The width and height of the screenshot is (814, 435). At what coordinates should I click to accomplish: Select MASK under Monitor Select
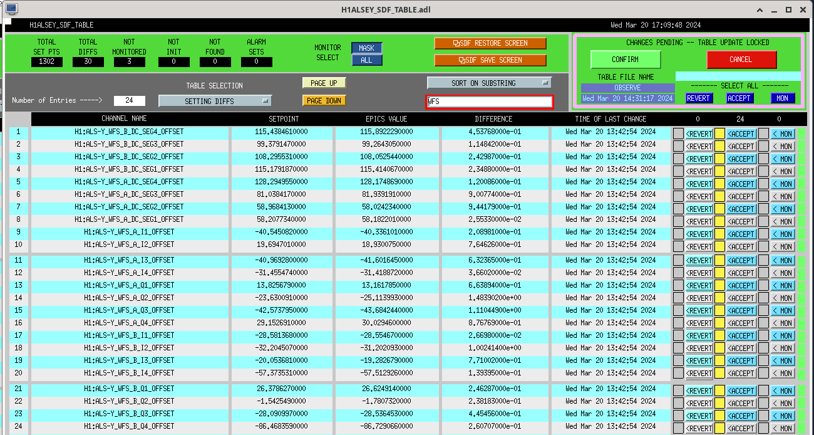tap(366, 48)
